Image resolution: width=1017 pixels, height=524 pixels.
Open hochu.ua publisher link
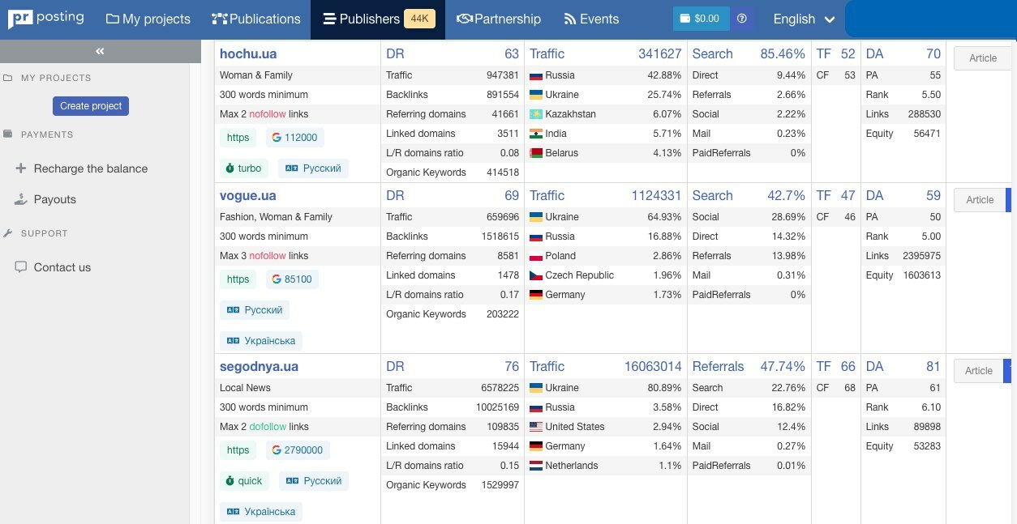coord(248,54)
